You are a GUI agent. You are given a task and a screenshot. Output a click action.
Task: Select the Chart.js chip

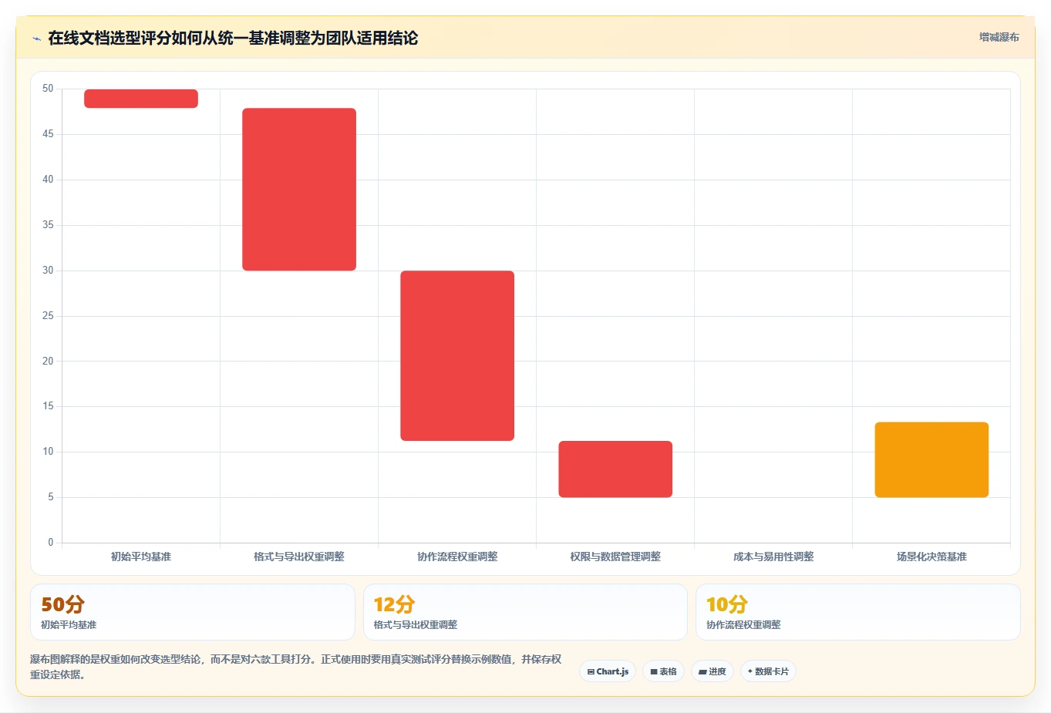tap(608, 671)
